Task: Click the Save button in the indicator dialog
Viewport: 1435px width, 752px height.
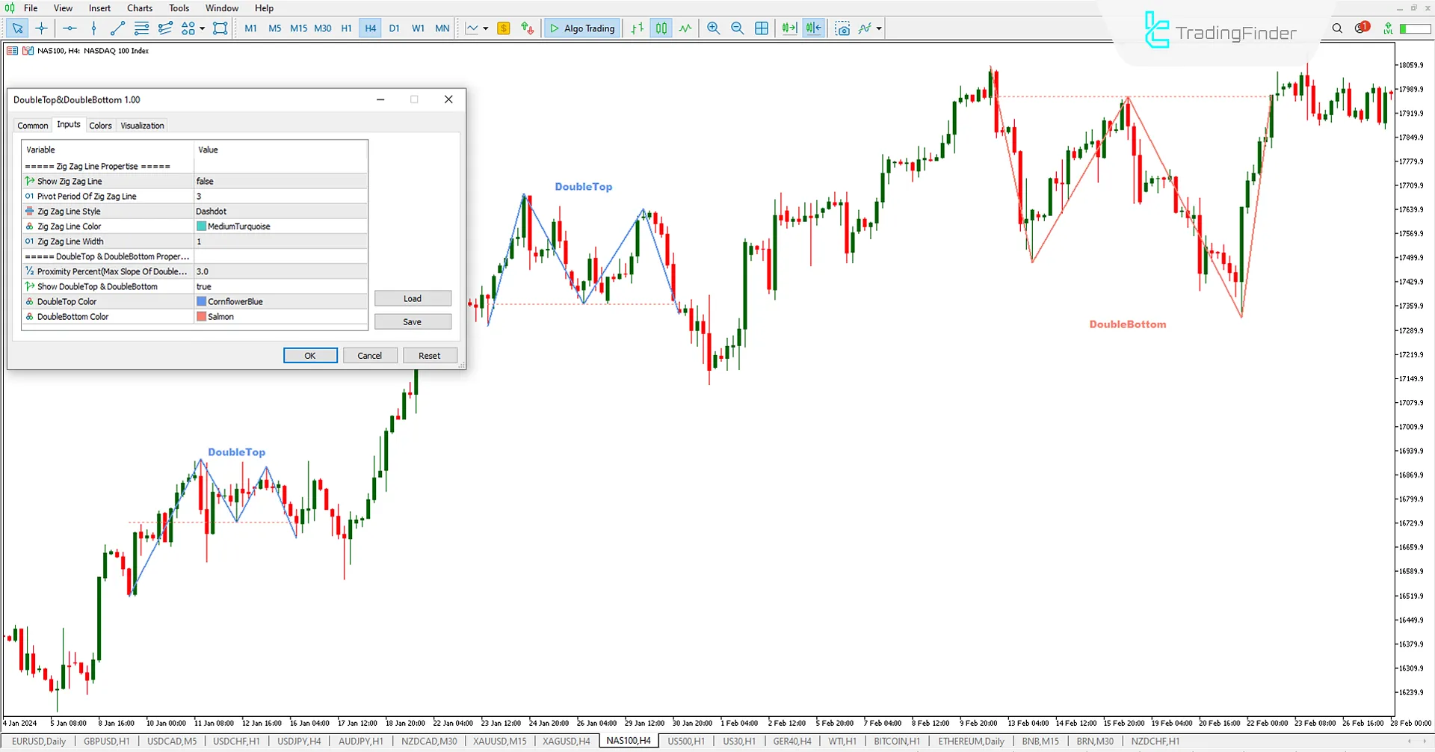Action: [x=412, y=321]
